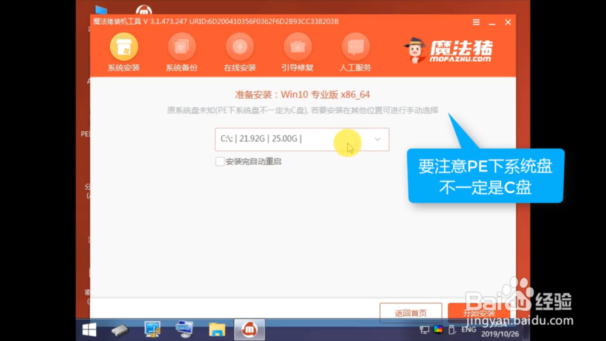The width and height of the screenshot is (606, 341).
Task: Expand the install drive dropdown arrow
Action: click(378, 139)
